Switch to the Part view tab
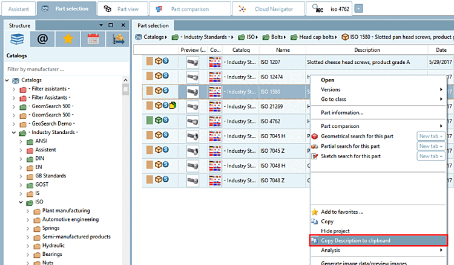 (x=123, y=9)
